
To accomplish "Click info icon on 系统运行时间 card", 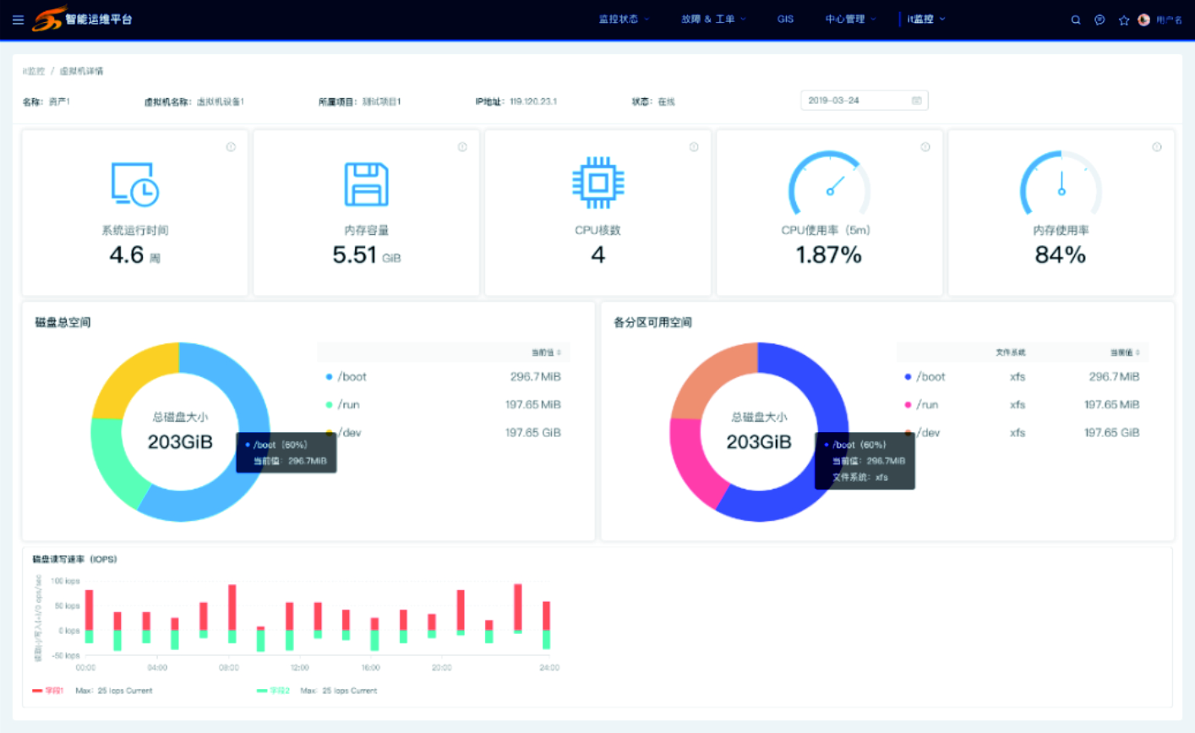I will click(x=231, y=147).
